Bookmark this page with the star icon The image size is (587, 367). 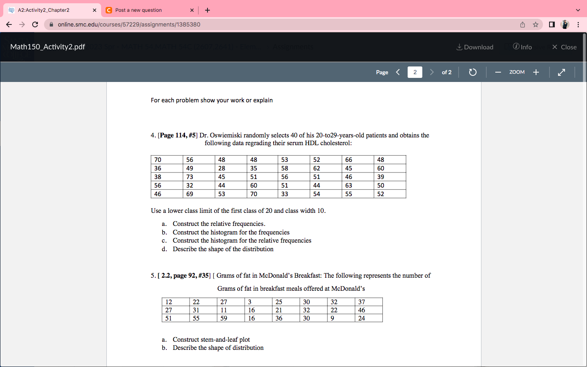click(x=535, y=24)
